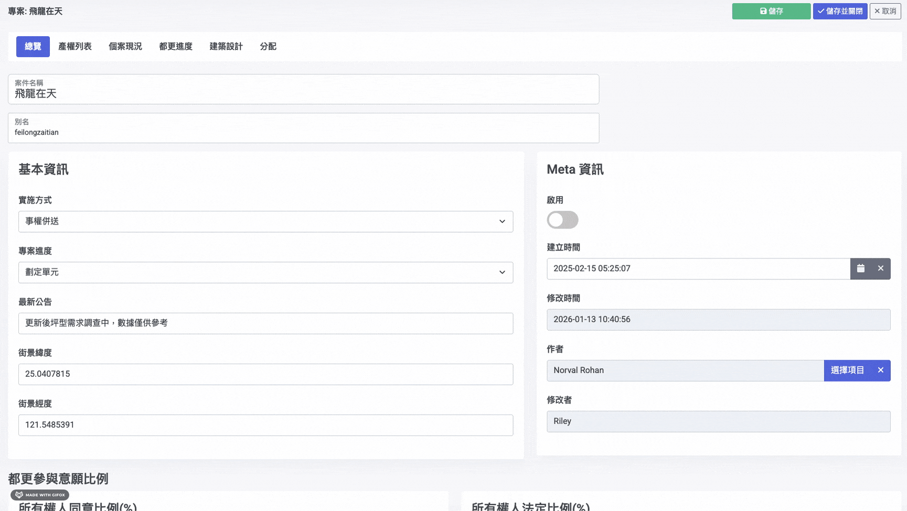907x511 pixels.
Task: Open the 個案現況 tab
Action: point(125,47)
